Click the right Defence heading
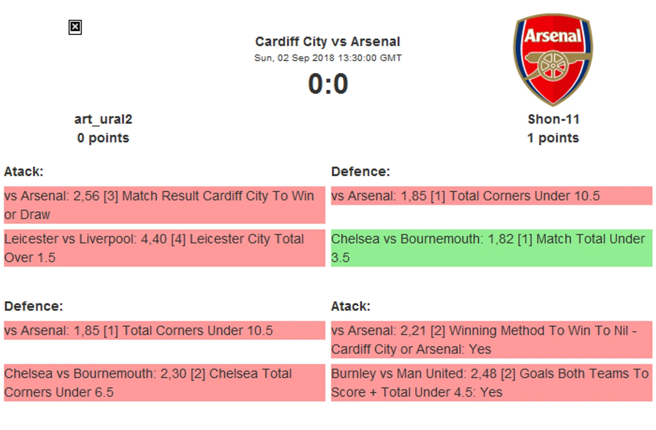This screenshot has width=656, height=430. pyautogui.click(x=360, y=172)
